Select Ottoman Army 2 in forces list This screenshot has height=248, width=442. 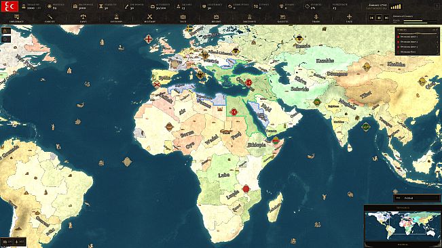pos(417,41)
